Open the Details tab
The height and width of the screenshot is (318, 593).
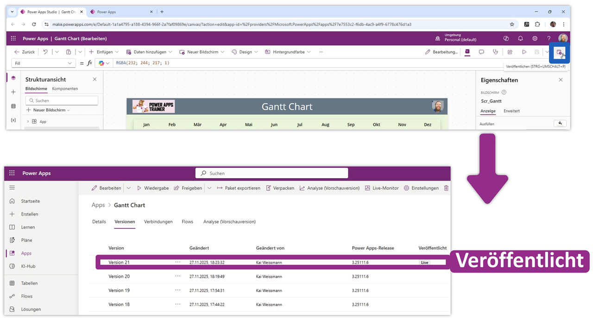click(x=99, y=222)
